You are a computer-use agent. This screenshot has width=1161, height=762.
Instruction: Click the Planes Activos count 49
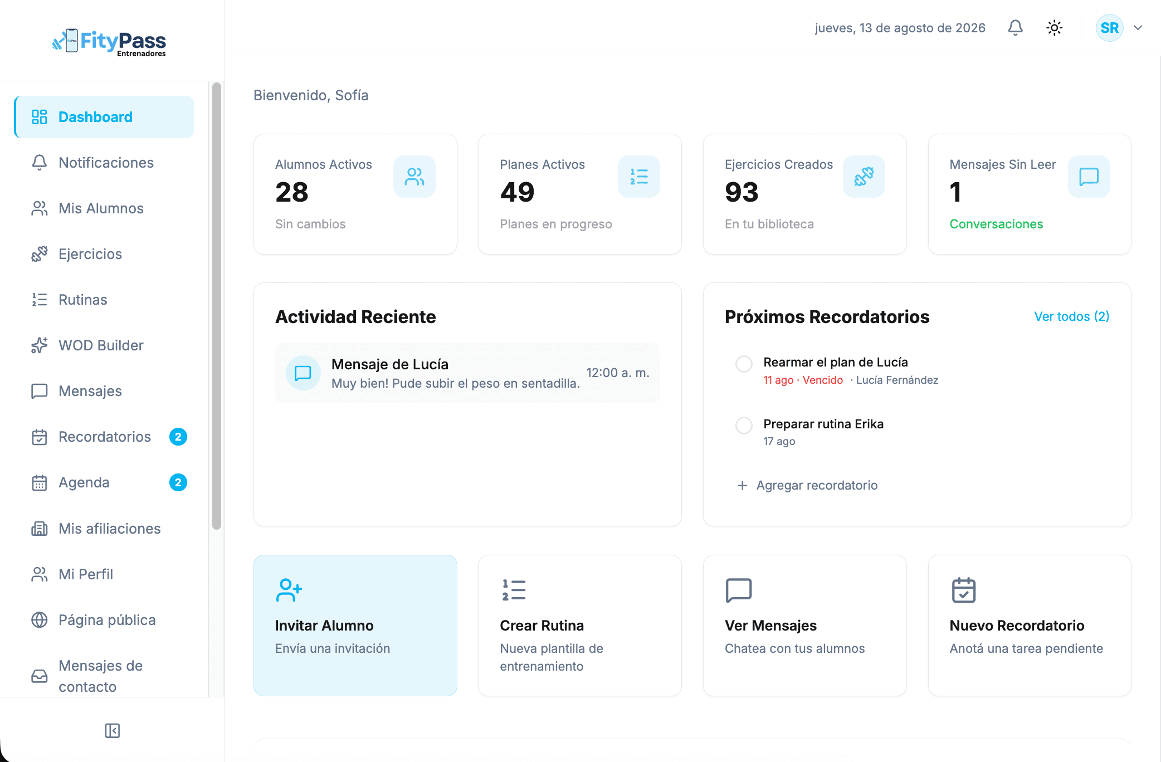[517, 192]
